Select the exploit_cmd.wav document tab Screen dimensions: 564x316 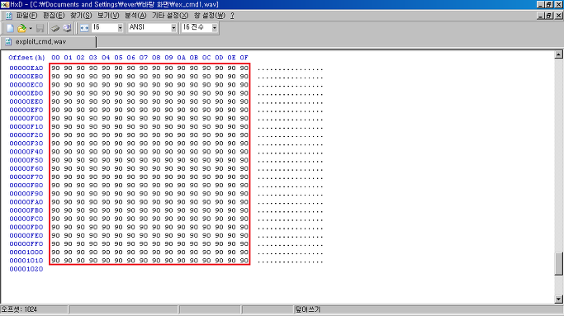(x=48, y=42)
